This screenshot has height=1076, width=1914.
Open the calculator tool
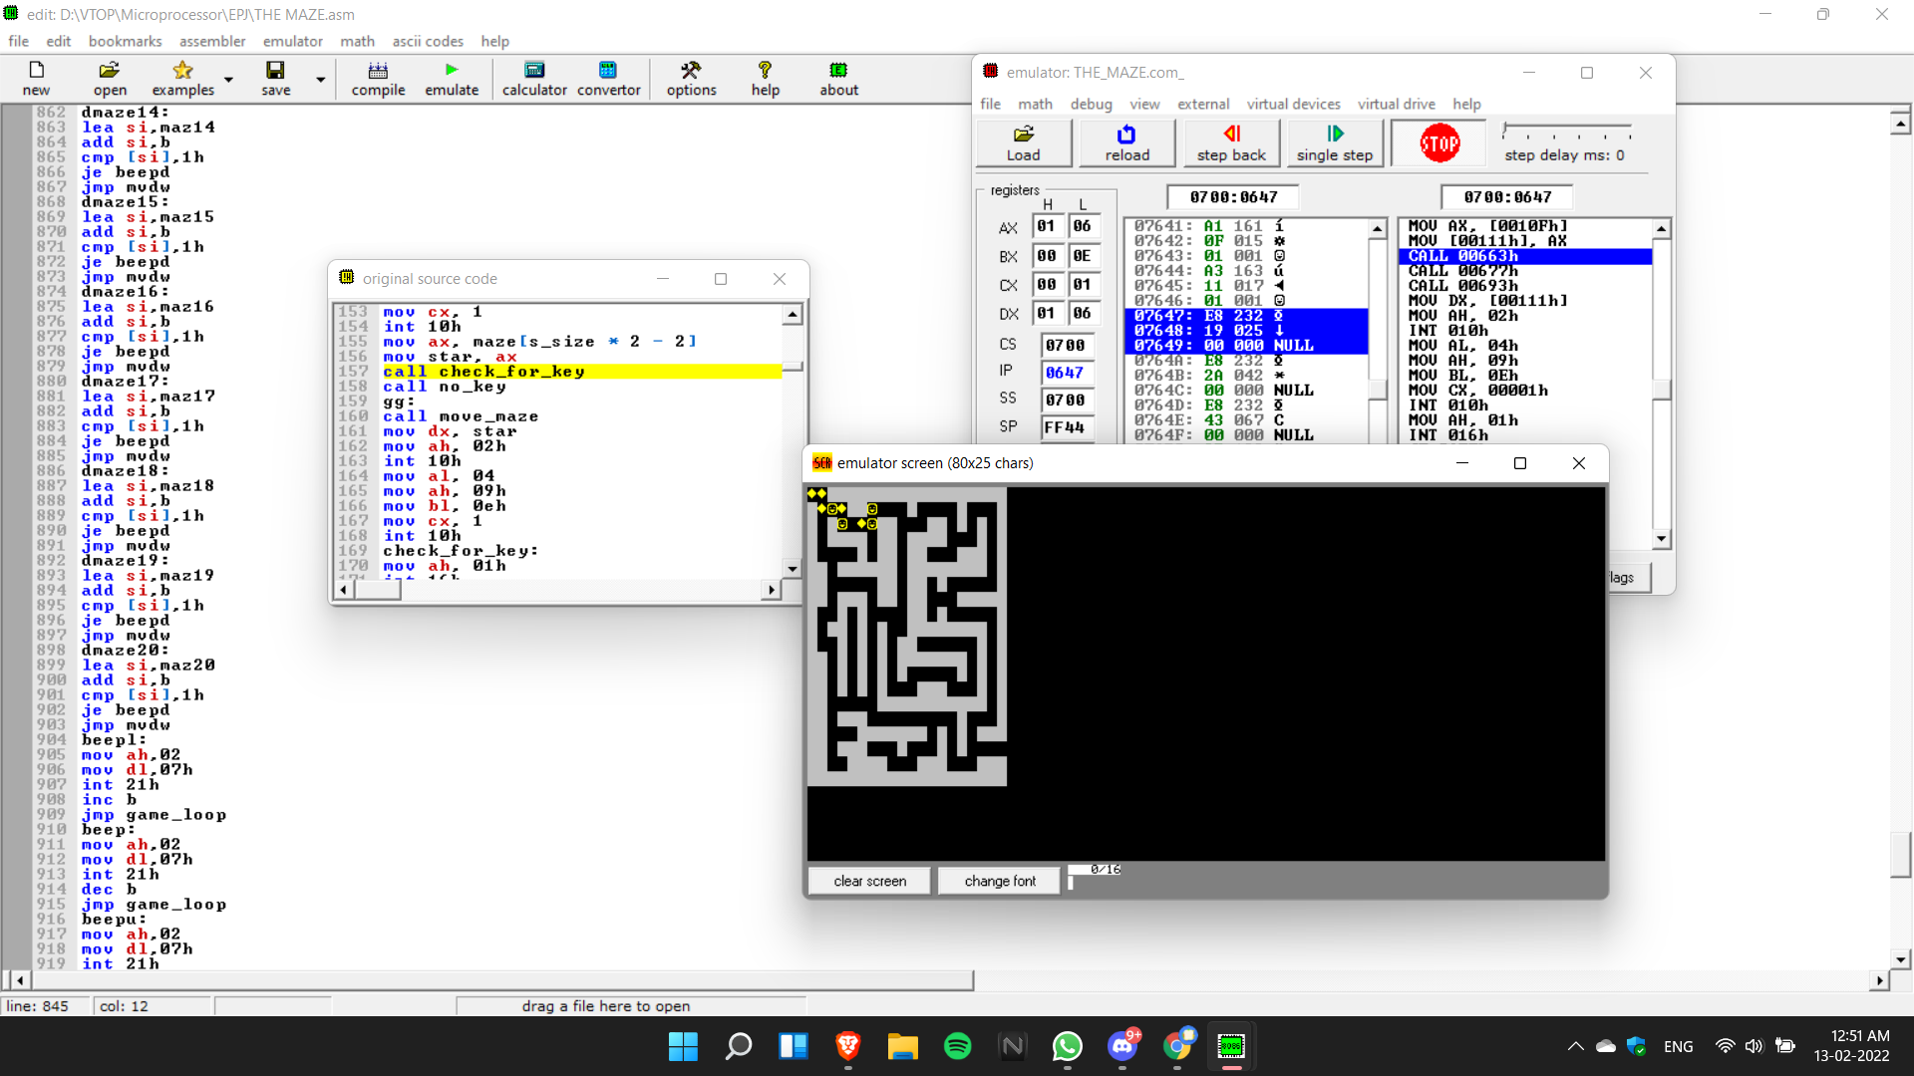point(533,79)
